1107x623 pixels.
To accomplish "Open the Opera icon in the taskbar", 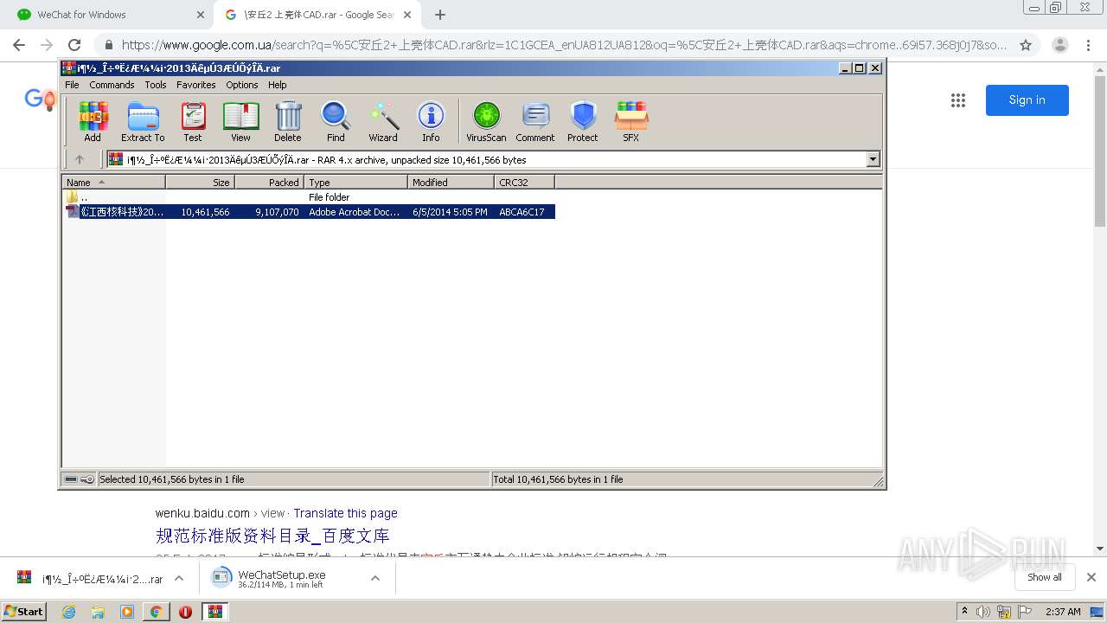I will (x=185, y=612).
